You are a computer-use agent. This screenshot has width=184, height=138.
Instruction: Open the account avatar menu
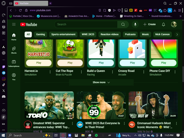pyautogui.click(x=174, y=24)
